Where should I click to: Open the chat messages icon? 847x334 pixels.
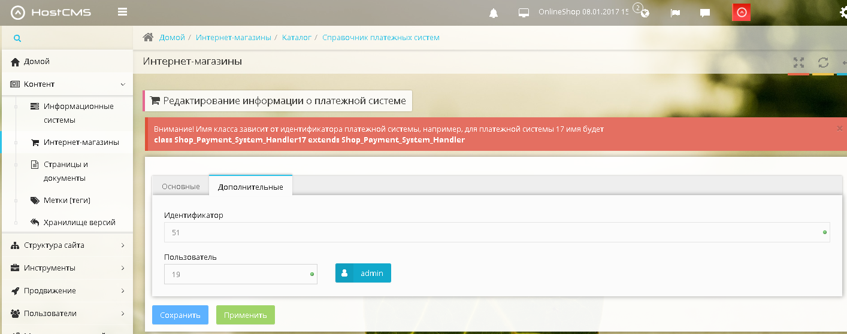click(x=705, y=13)
